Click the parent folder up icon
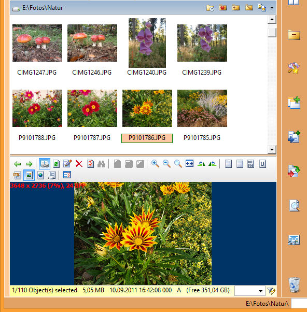The height and width of the screenshot is (312, 307). click(235, 8)
